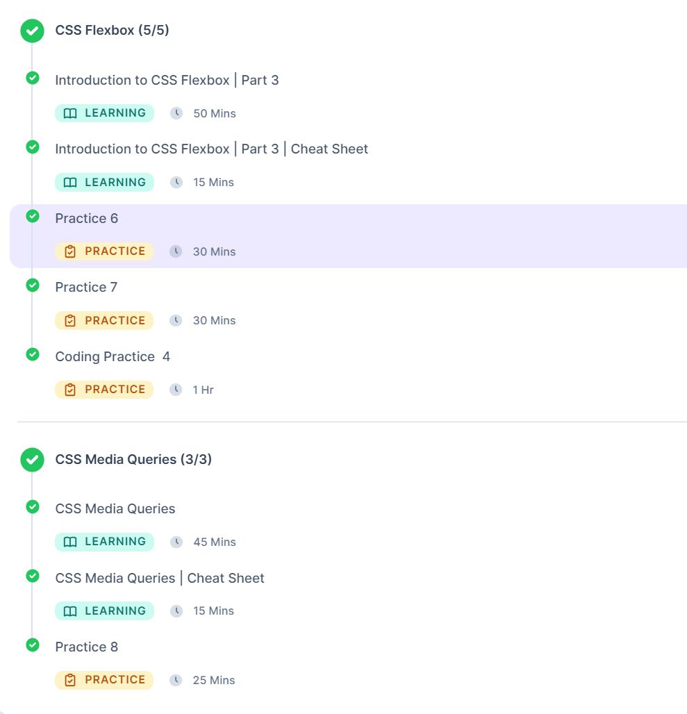The image size is (687, 714).
Task: Open the CSS Media Queries lesson
Action: coord(115,509)
